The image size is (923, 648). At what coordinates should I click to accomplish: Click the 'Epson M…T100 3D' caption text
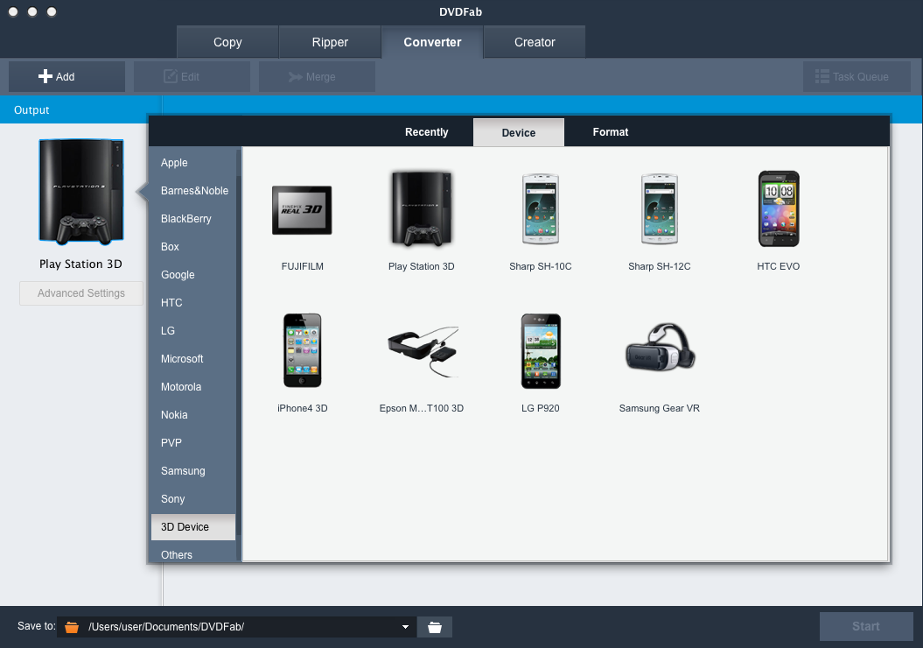[x=422, y=408]
